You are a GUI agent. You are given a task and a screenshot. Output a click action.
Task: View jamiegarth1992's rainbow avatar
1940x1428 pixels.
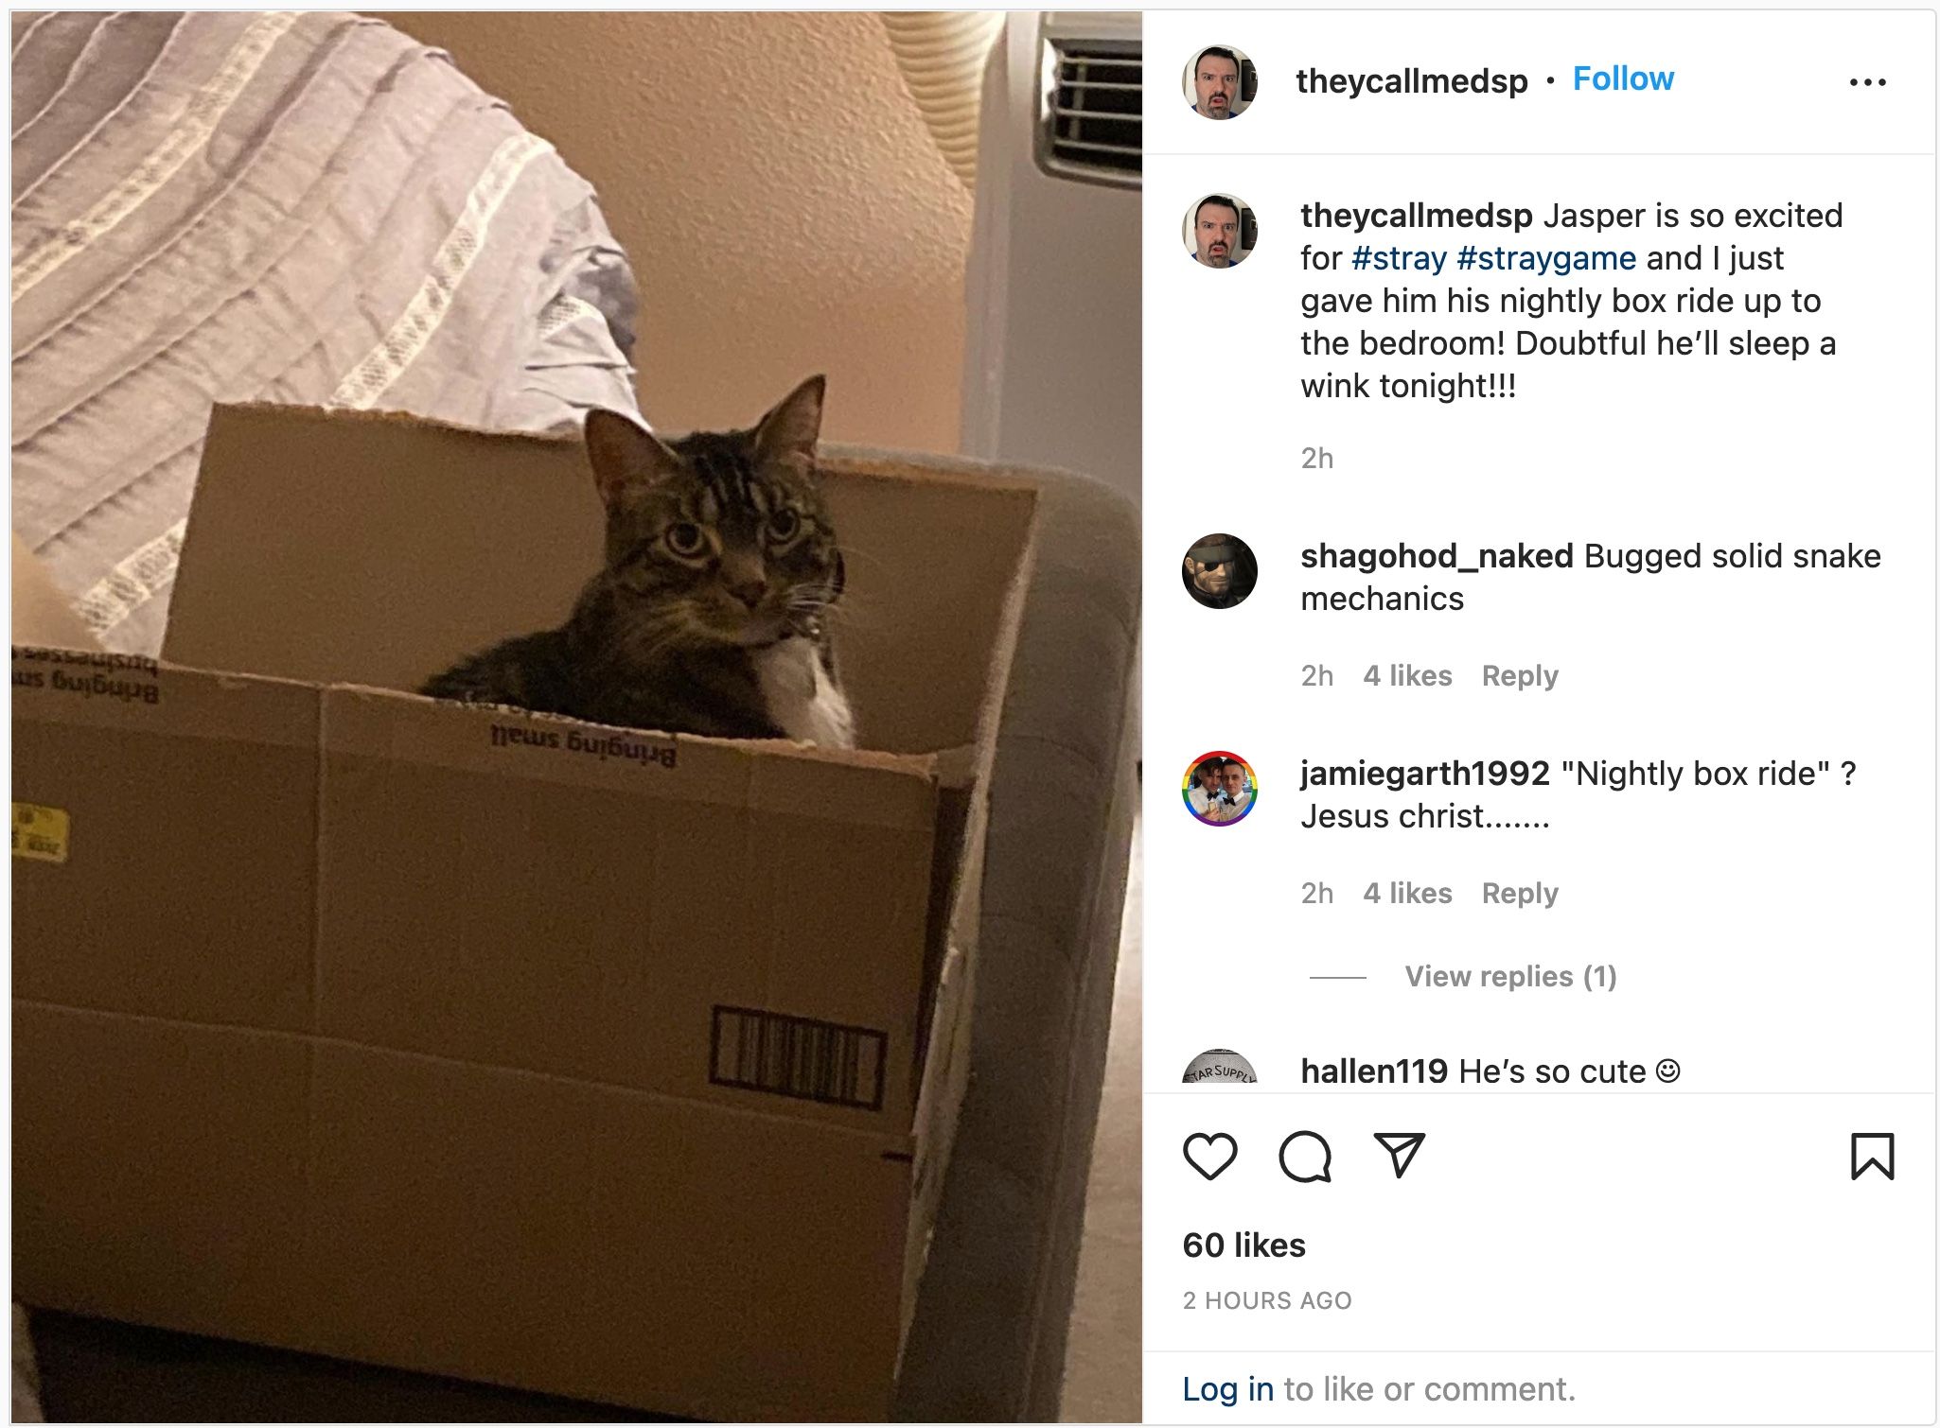click(x=1220, y=789)
